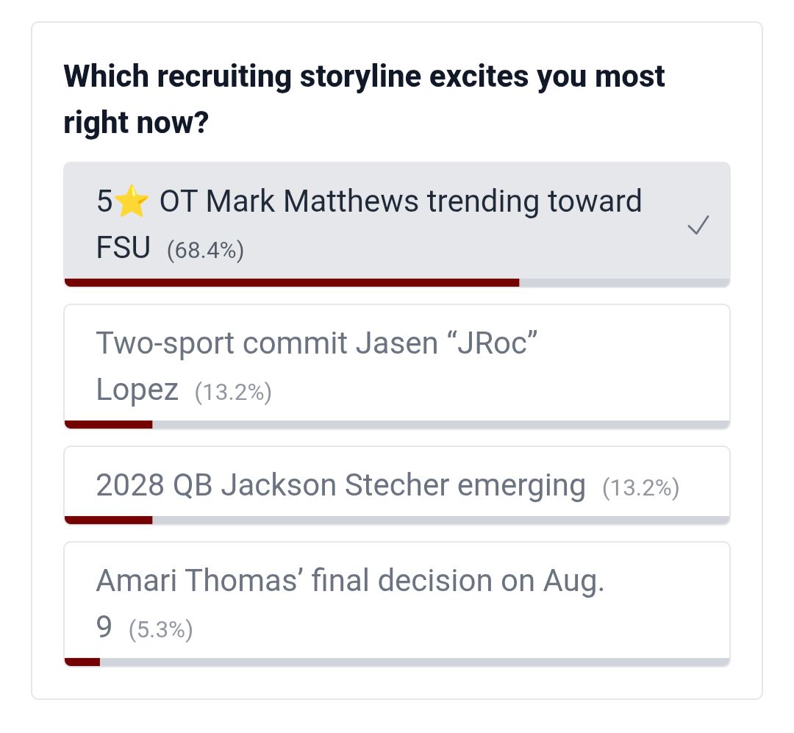Choose the Two-sport commit Jasen JRoc Lopez option
Screen dimensions: 794x733
(x=397, y=367)
